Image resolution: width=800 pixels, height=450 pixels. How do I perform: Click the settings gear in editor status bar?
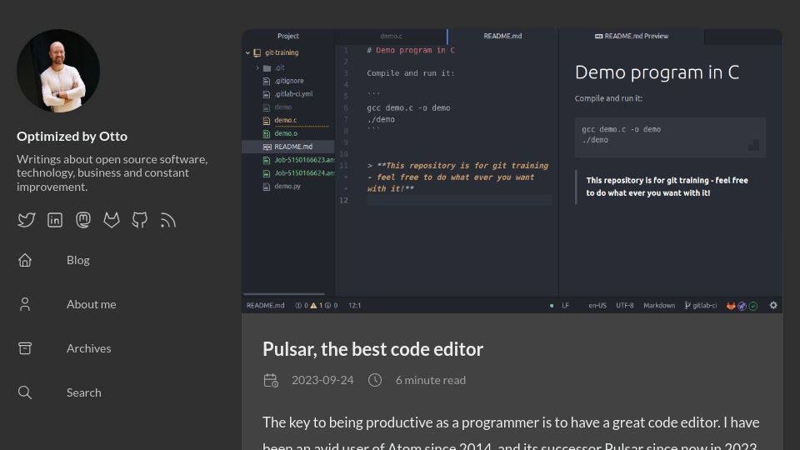(773, 305)
